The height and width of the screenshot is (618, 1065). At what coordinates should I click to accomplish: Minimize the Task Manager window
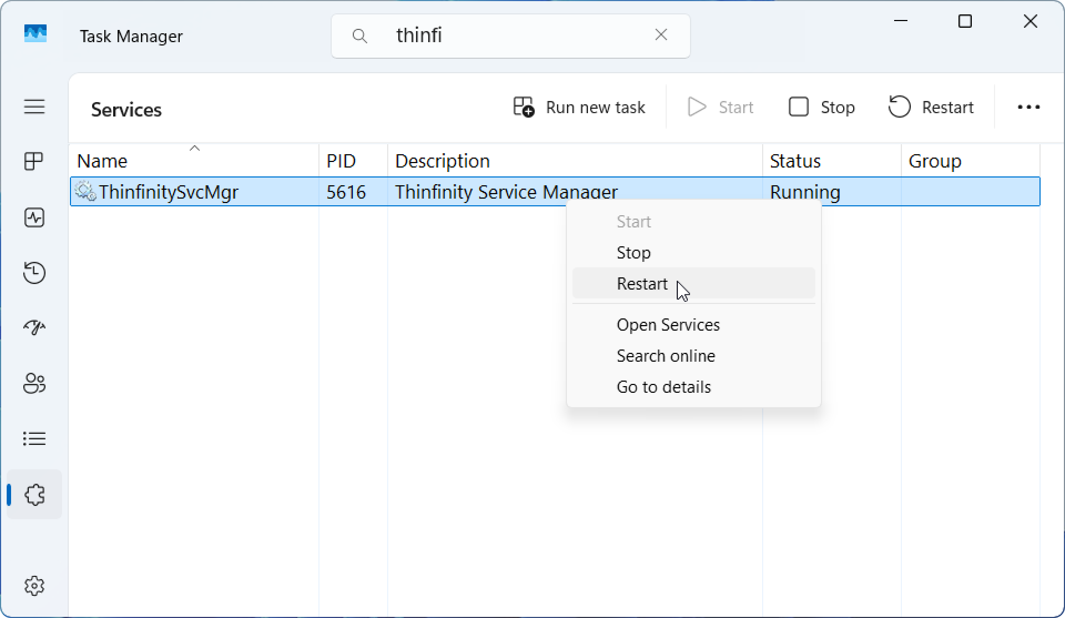(901, 21)
